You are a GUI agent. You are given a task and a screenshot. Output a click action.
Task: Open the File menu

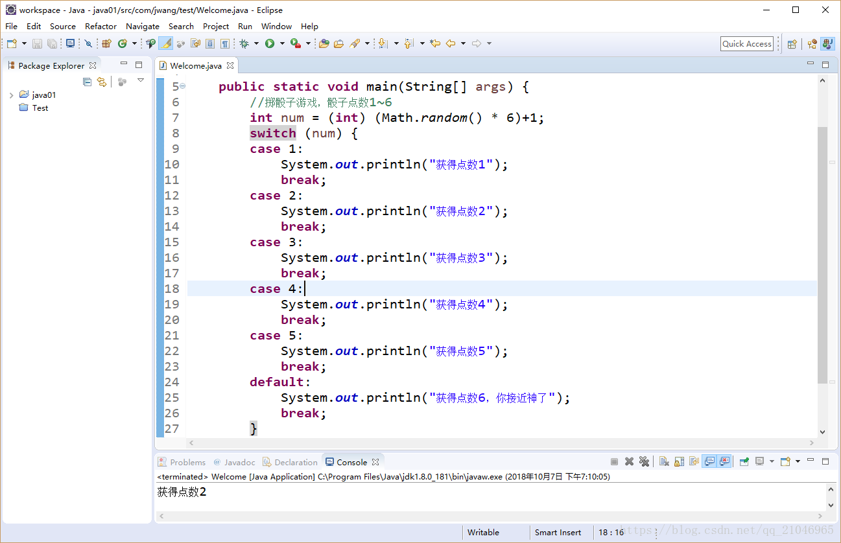point(11,26)
